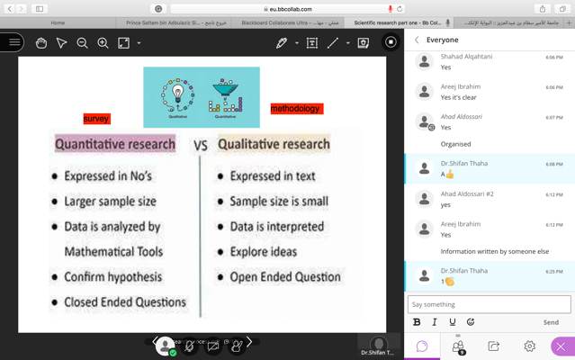Zoom in the whiteboard

click(103, 42)
